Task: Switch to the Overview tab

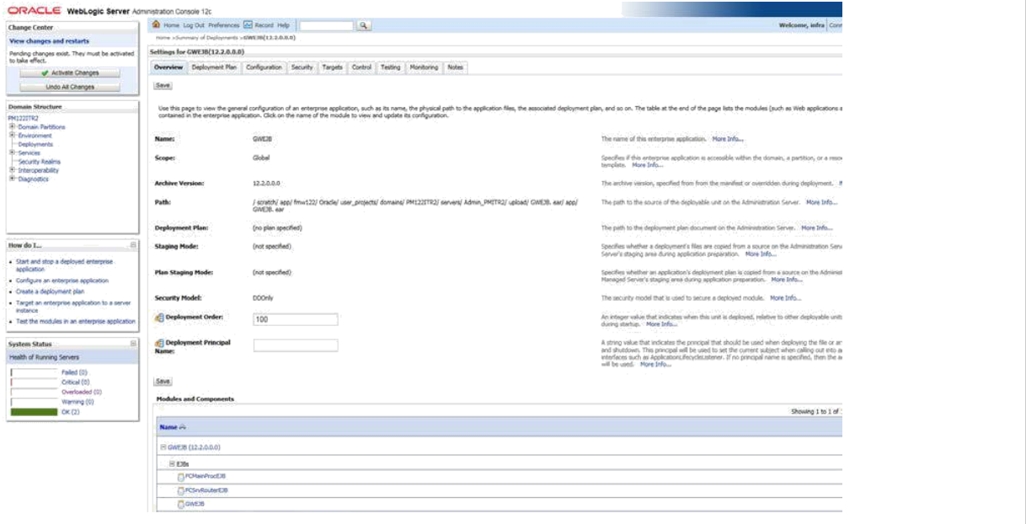Action: coord(168,67)
